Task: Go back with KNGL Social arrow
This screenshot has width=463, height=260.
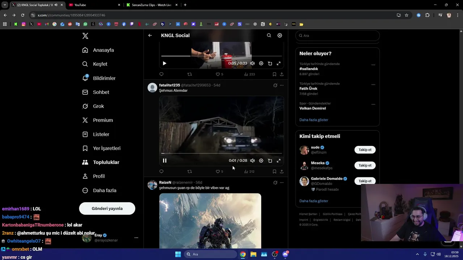Action: (150, 35)
